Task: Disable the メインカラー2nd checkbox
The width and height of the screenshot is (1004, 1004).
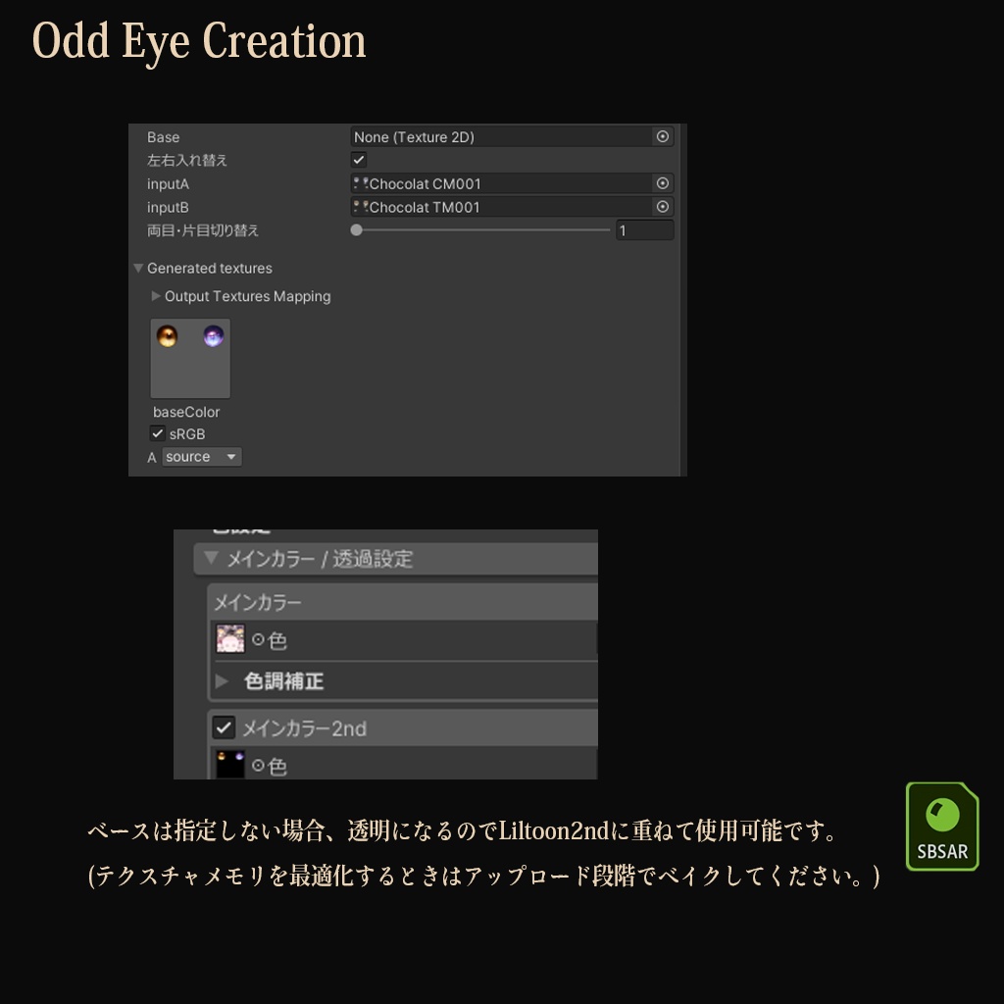Action: 224,728
